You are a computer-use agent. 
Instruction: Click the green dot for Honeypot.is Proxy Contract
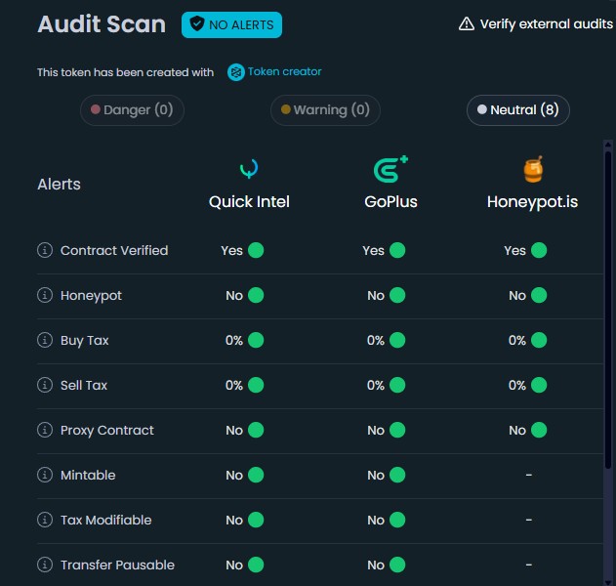click(539, 430)
